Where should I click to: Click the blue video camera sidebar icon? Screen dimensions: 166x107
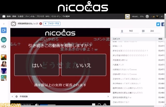4,30
